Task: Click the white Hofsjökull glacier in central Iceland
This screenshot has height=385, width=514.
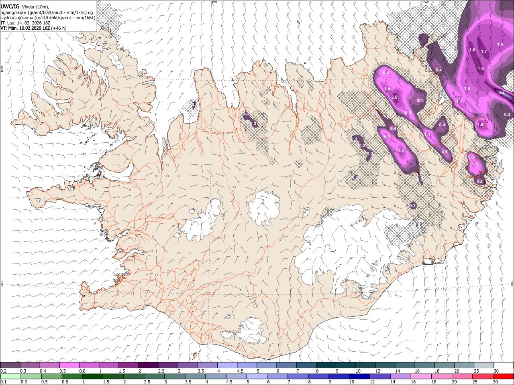Action: (x=263, y=208)
